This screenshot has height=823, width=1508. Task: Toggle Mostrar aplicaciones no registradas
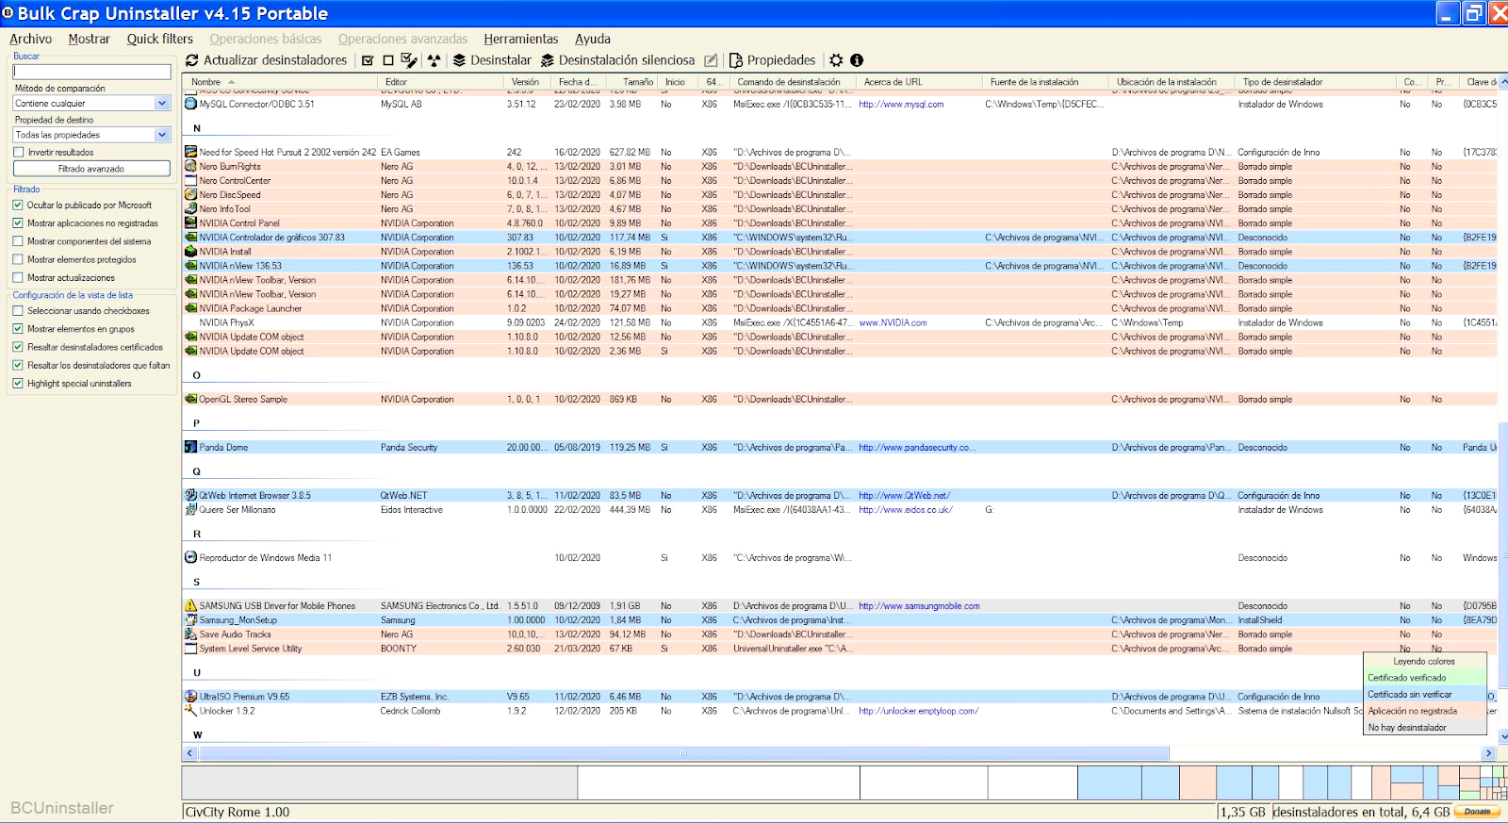point(18,223)
